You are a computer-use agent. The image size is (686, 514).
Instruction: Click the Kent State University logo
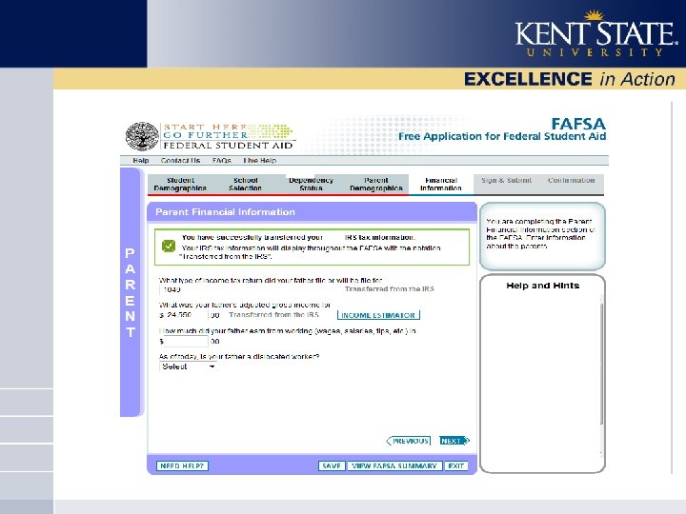[x=596, y=35]
